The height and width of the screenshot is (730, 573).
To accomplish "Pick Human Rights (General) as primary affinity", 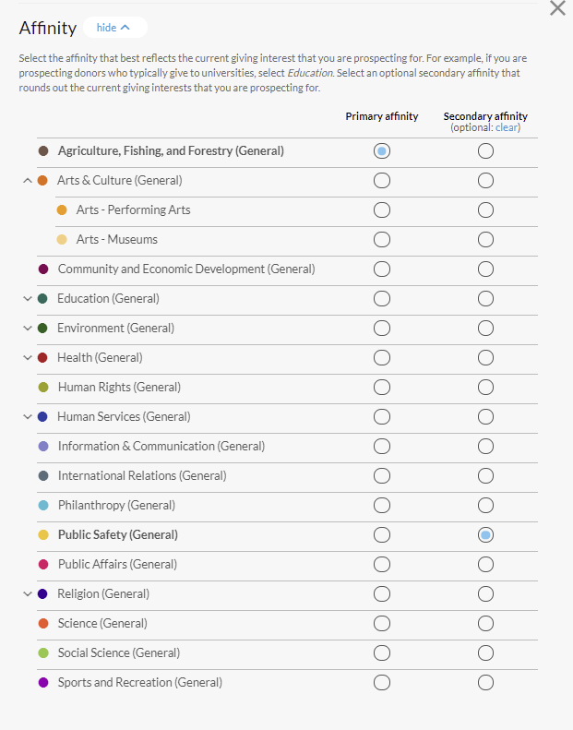I will [x=382, y=388].
